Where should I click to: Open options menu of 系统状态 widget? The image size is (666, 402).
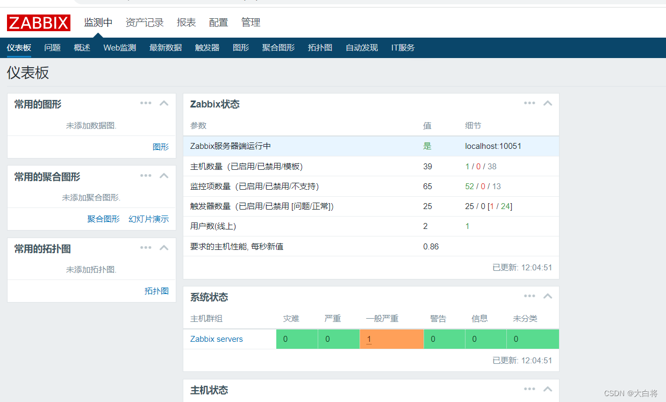[529, 296]
